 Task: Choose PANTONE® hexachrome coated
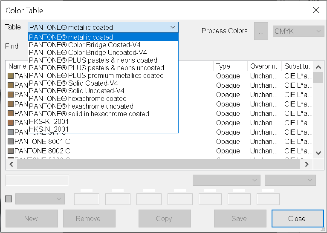pyautogui.click(x=103, y=98)
